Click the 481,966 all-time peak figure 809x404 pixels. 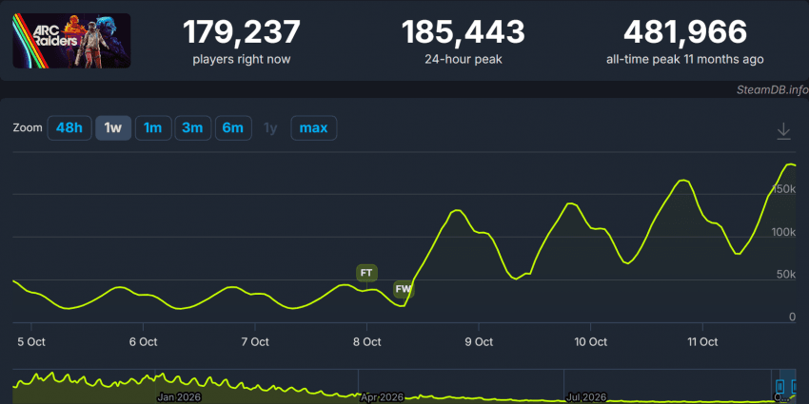685,32
